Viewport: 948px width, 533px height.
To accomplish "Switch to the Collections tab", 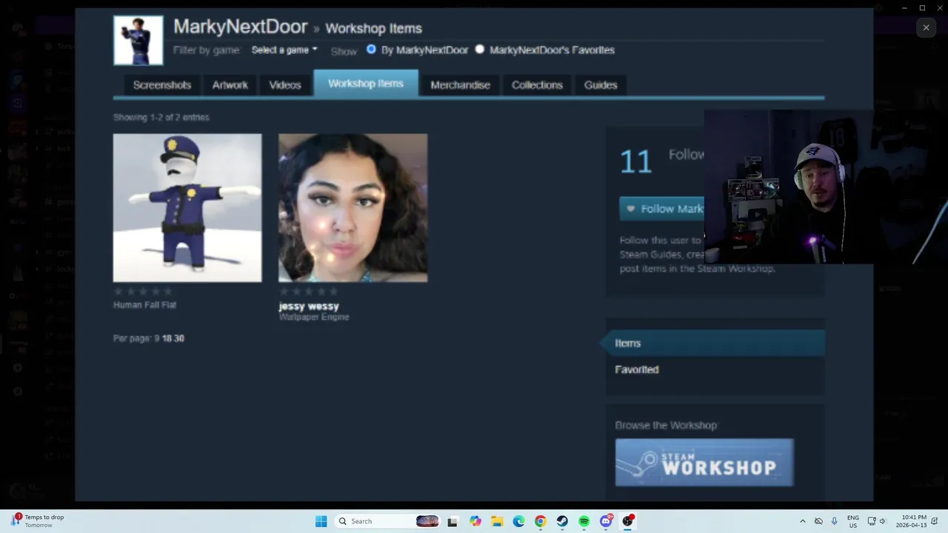I will pos(537,85).
